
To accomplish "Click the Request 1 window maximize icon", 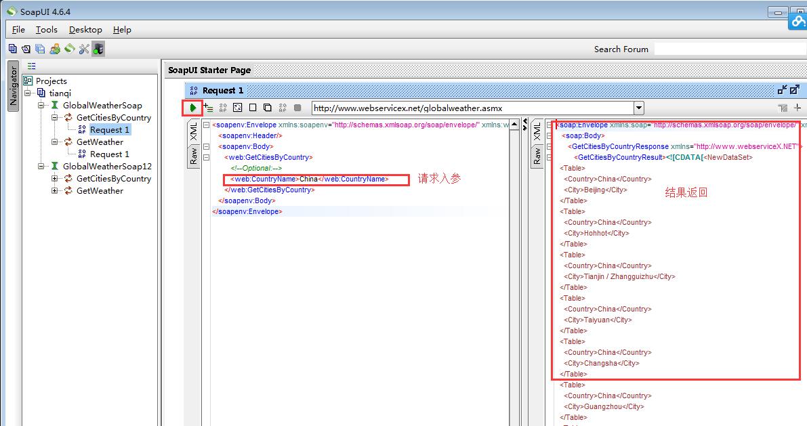I will 795,89.
